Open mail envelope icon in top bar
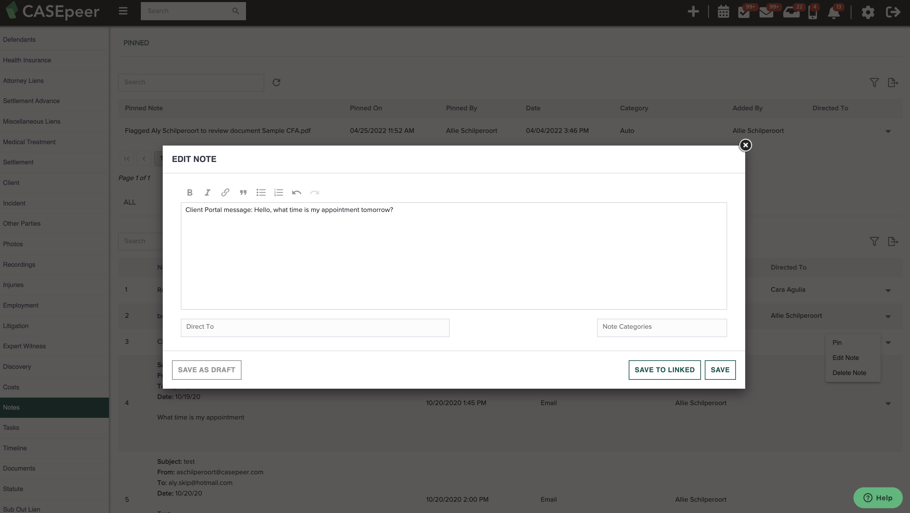Viewport: 910px width, 513px height. [766, 12]
